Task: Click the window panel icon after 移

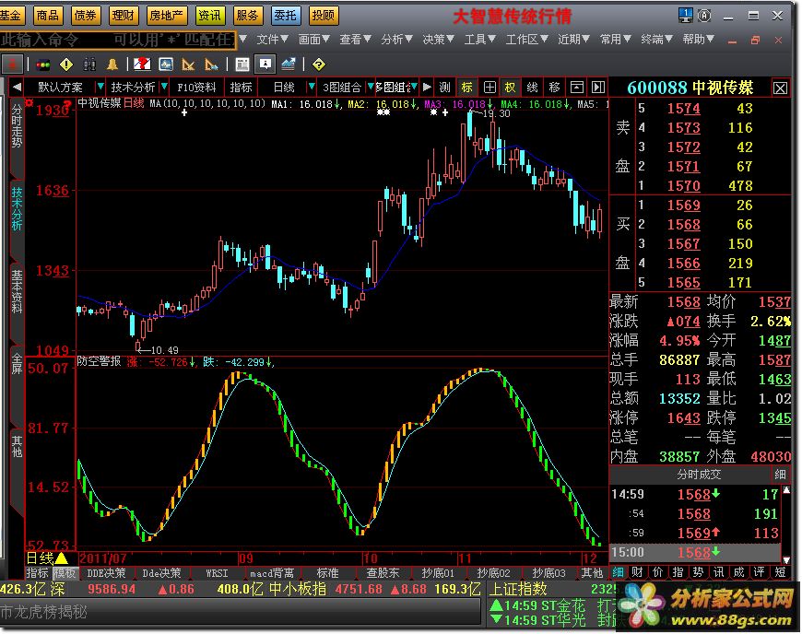Action: tap(577, 87)
